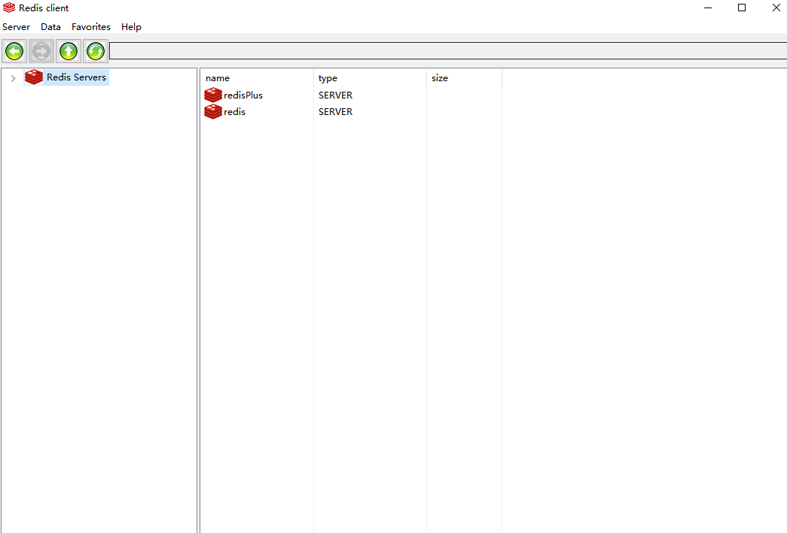
Task: Click the Redis client logo in the title bar
Action: pos(9,8)
